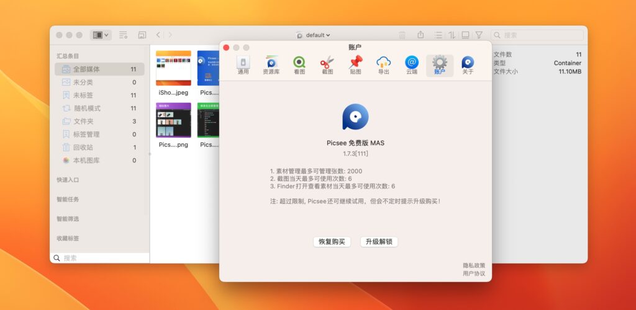Open the view mode dropdown in the toolbar
The width and height of the screenshot is (636, 310).
[x=101, y=35]
